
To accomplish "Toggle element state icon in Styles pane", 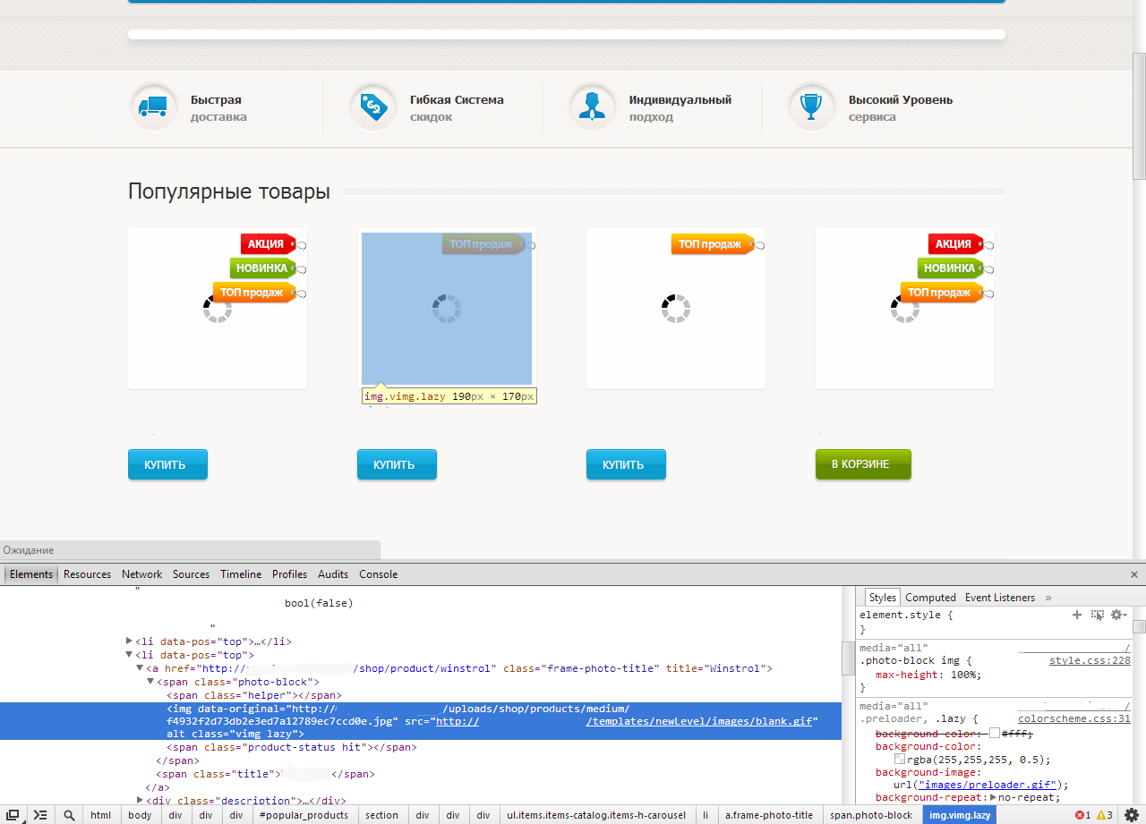I will coord(1097,615).
